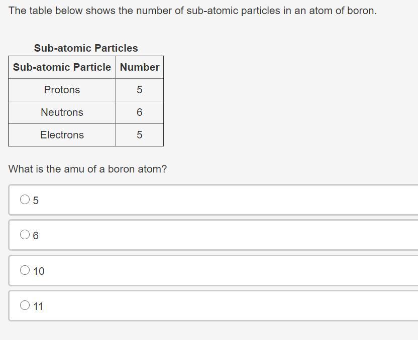This screenshot has width=418, height=340.
Task: Select the radio button for answer 5
Action: click(25, 200)
